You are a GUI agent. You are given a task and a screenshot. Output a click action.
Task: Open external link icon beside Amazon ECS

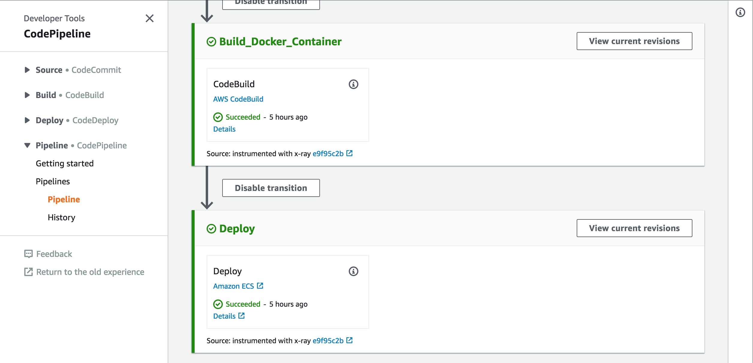click(260, 286)
